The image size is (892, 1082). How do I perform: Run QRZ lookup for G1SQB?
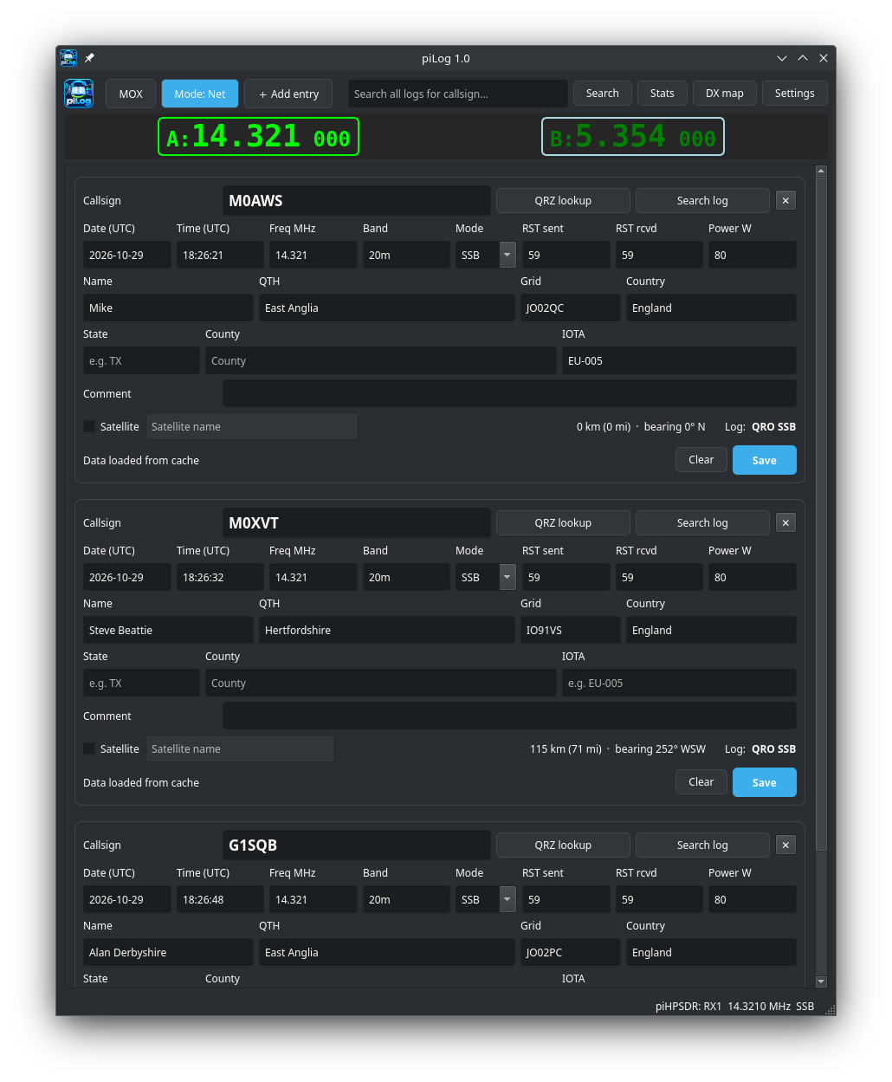pos(563,845)
